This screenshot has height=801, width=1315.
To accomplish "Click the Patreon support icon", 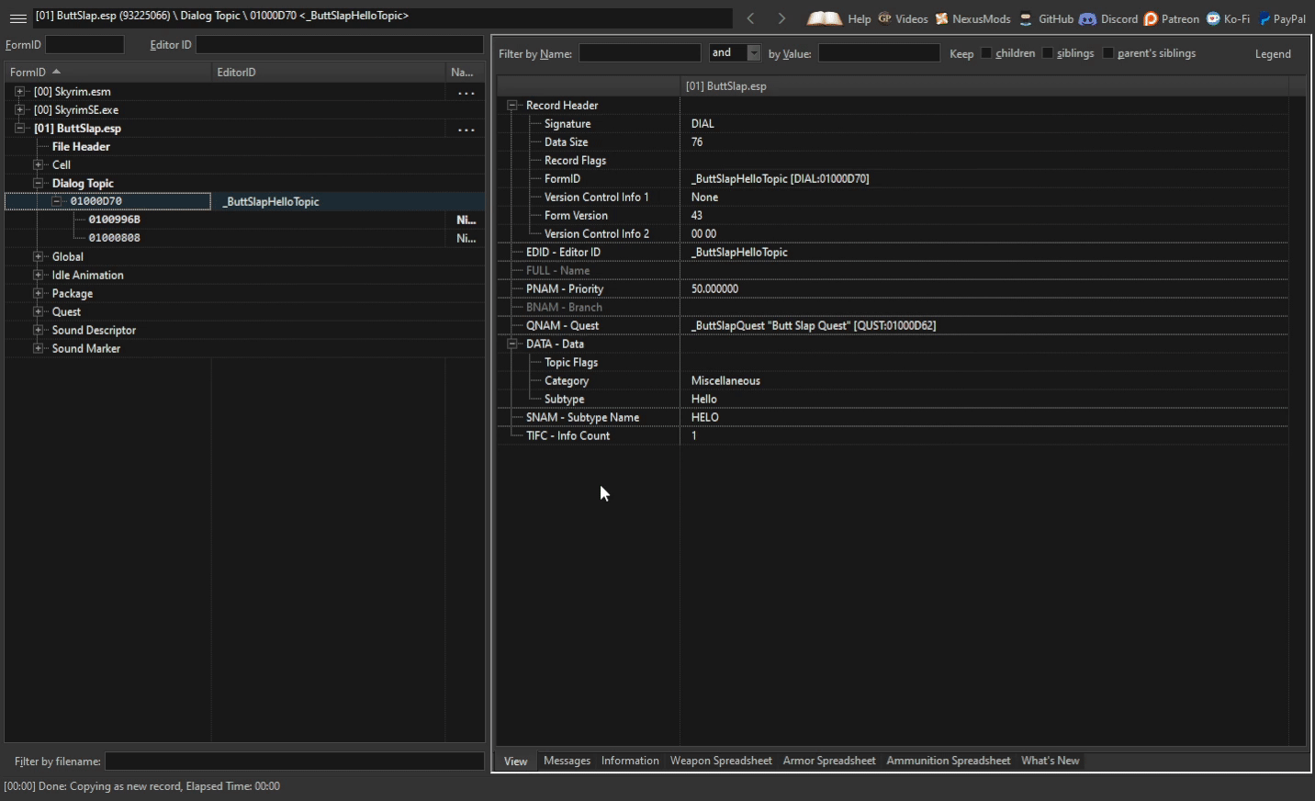I will coord(1151,18).
